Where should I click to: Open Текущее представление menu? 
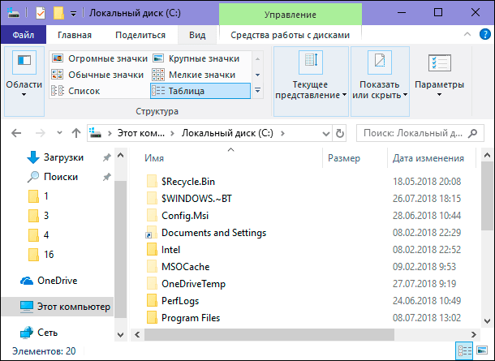click(x=311, y=81)
